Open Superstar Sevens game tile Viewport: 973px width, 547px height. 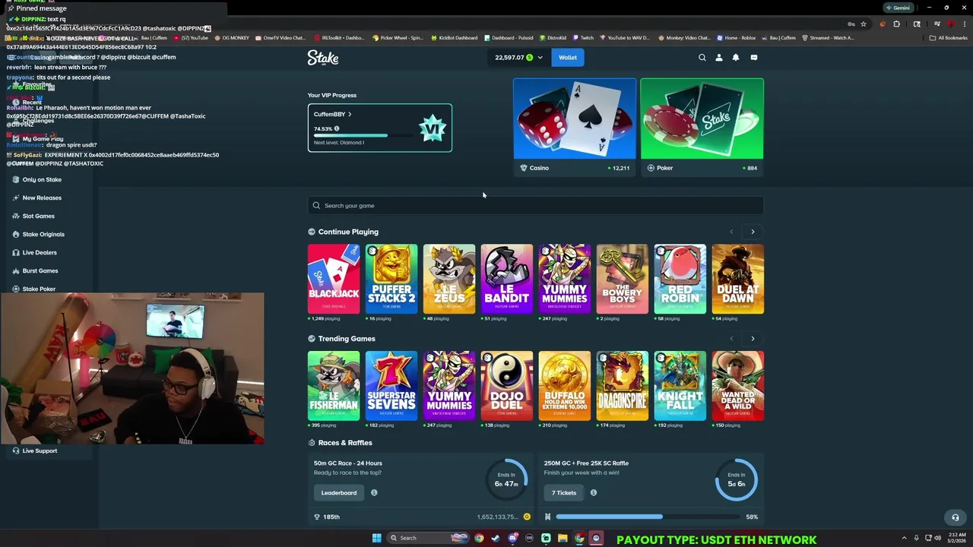pos(391,386)
